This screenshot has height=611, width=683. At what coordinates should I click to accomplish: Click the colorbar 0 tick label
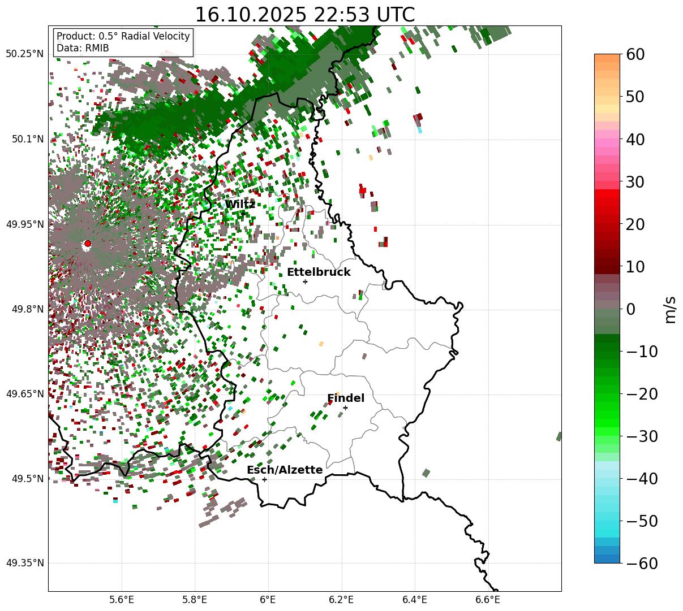pos(630,309)
